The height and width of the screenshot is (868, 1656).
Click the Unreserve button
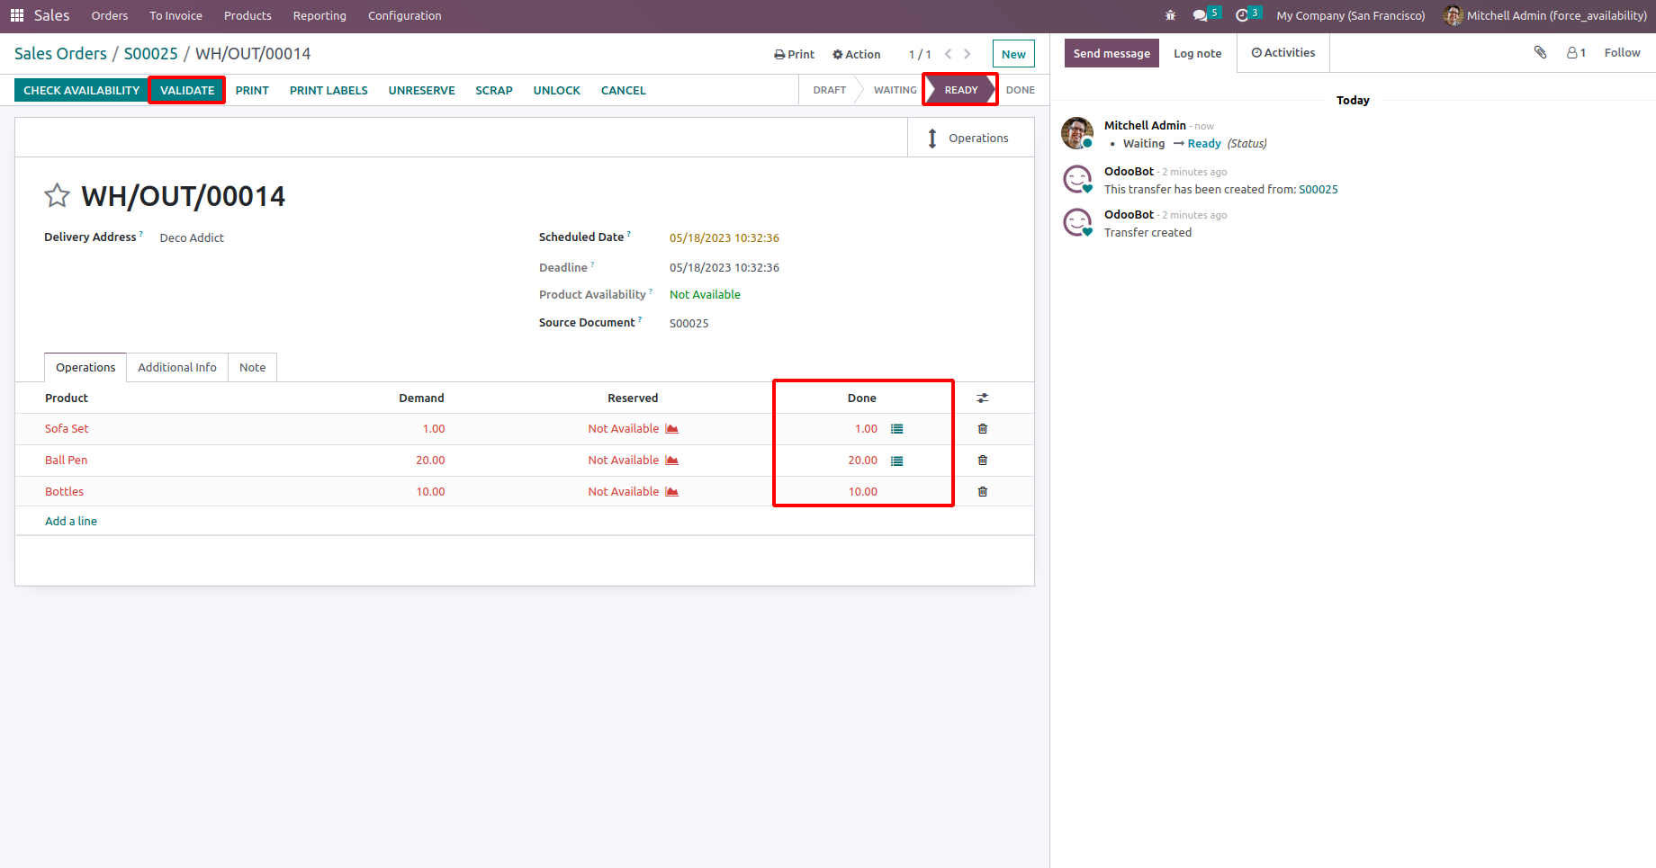421,90
